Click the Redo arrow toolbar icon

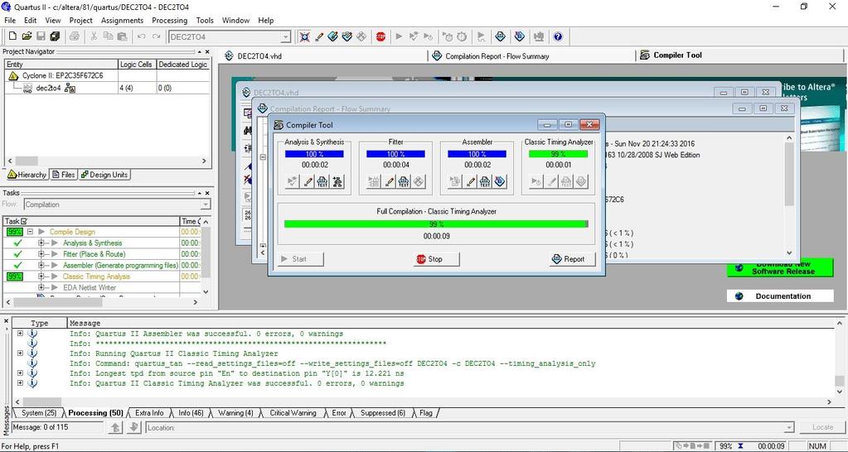(x=157, y=36)
